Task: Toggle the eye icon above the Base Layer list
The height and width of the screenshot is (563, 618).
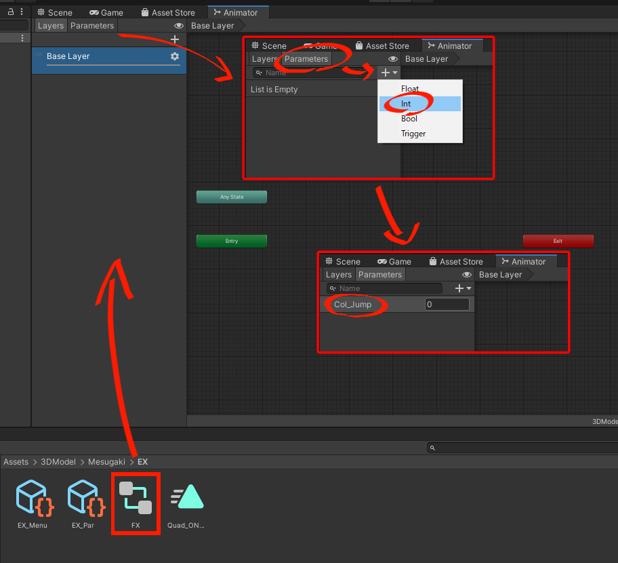Action: tap(179, 26)
